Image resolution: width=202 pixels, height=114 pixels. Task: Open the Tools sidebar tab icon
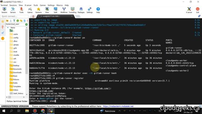pyautogui.click(x=3, y=27)
